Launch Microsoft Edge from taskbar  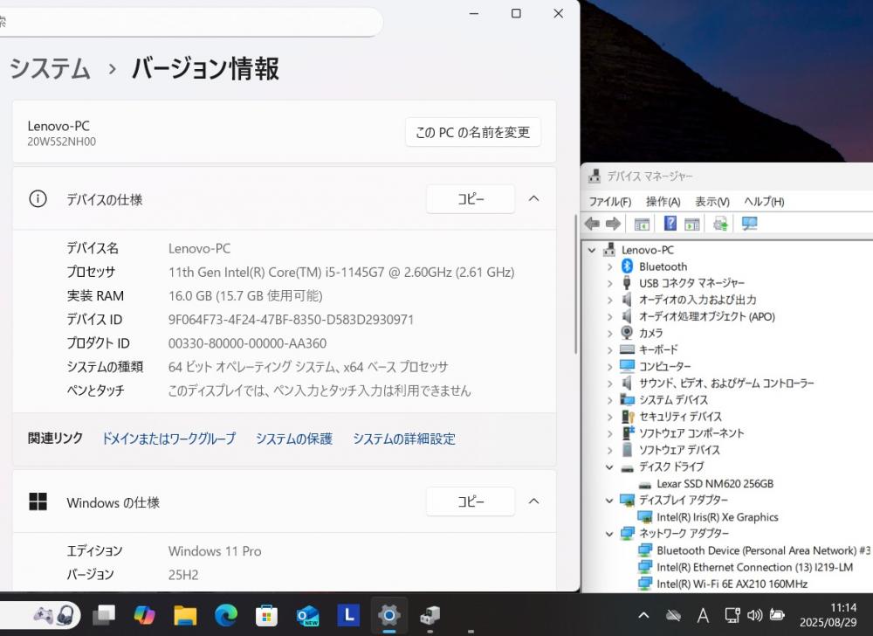[x=225, y=615]
